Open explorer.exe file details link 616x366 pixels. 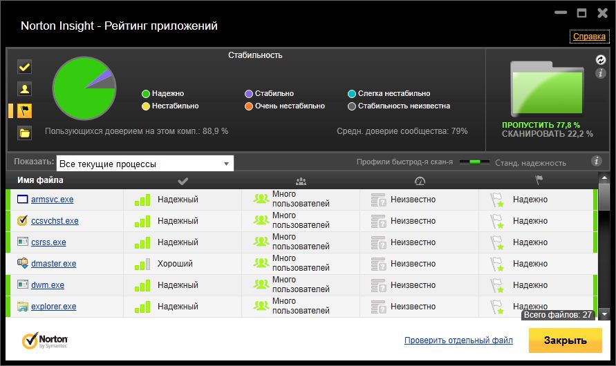point(53,307)
